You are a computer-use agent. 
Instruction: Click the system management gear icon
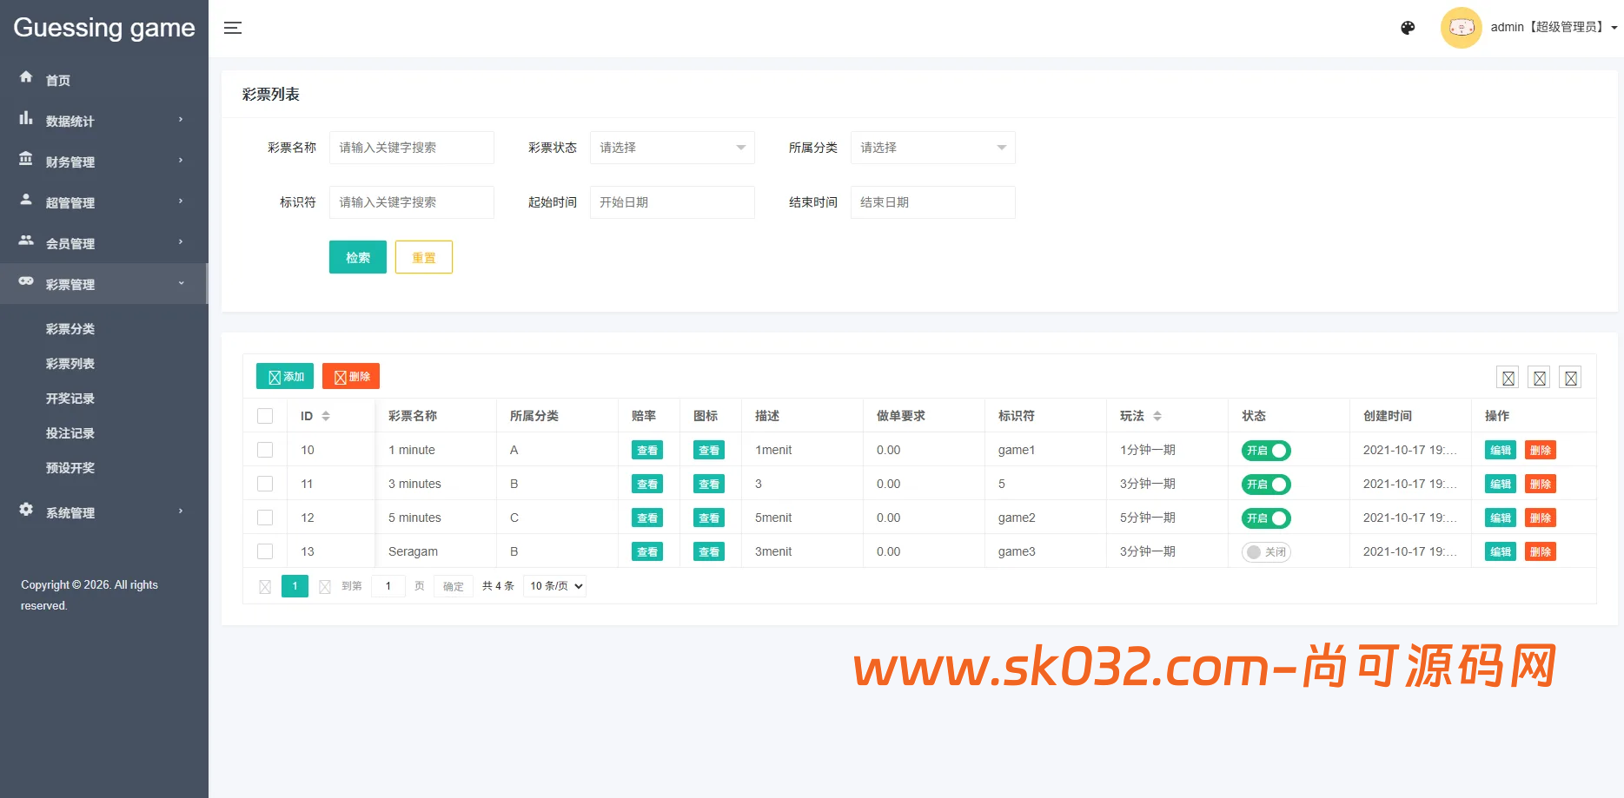click(x=26, y=510)
